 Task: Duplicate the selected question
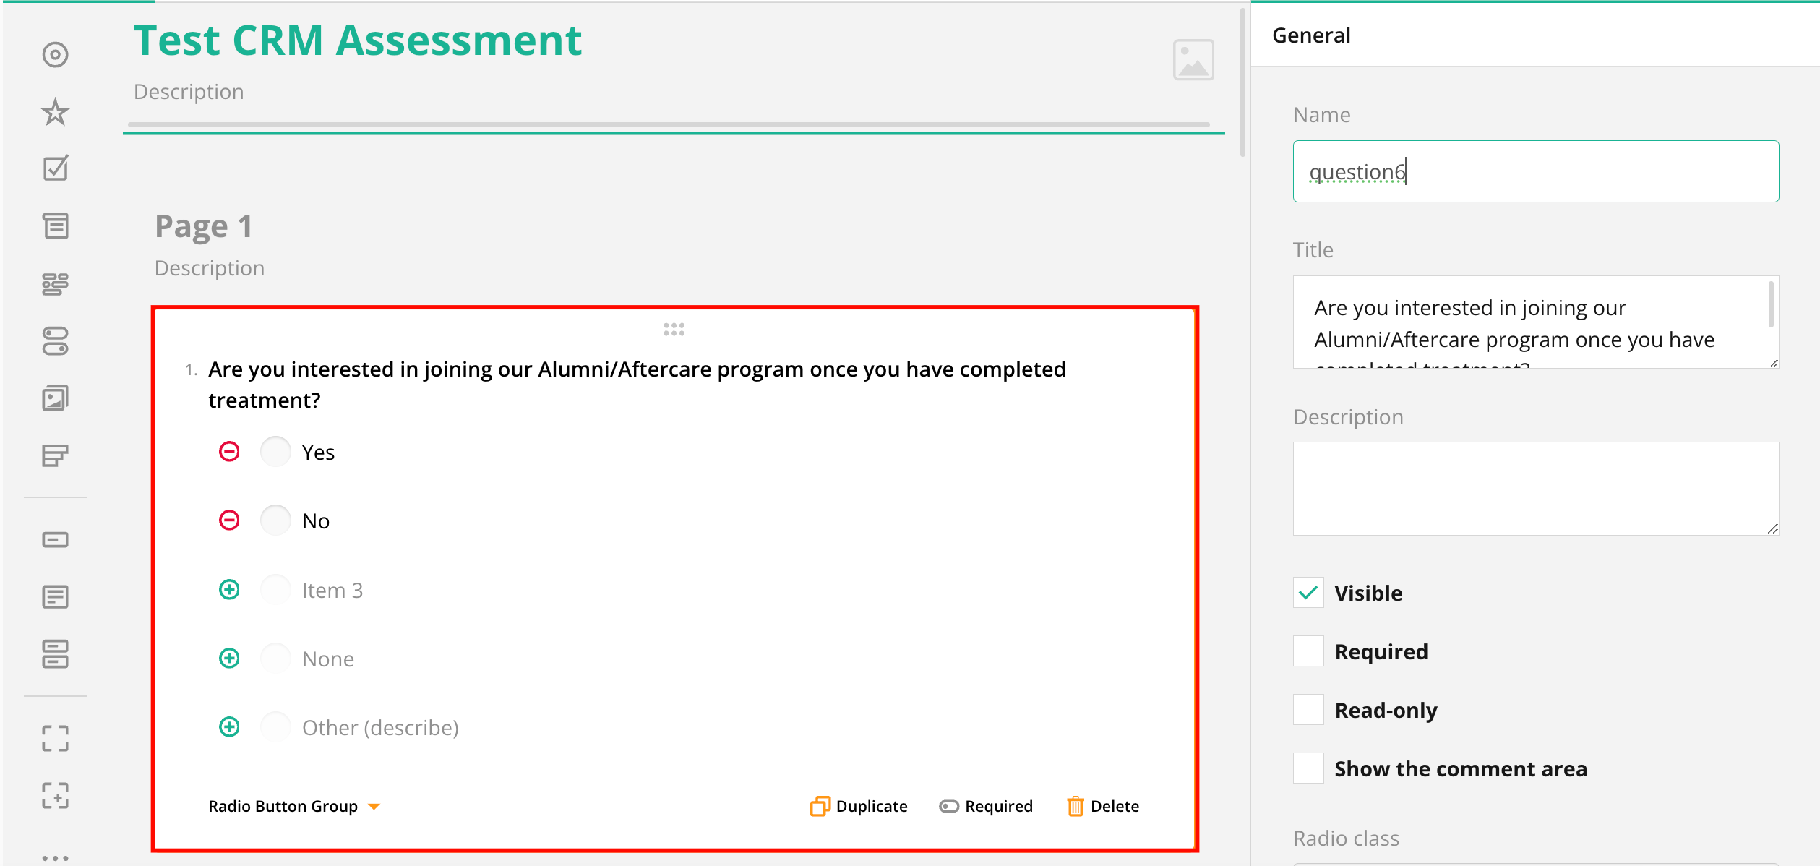point(859,806)
